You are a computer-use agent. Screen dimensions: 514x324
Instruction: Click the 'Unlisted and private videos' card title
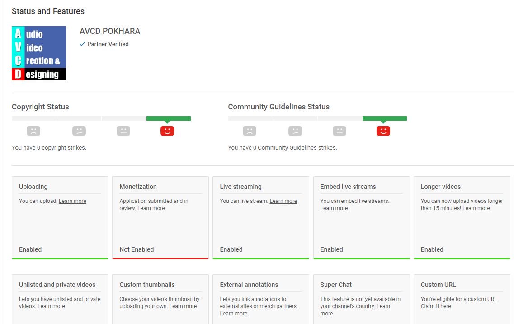tap(57, 285)
